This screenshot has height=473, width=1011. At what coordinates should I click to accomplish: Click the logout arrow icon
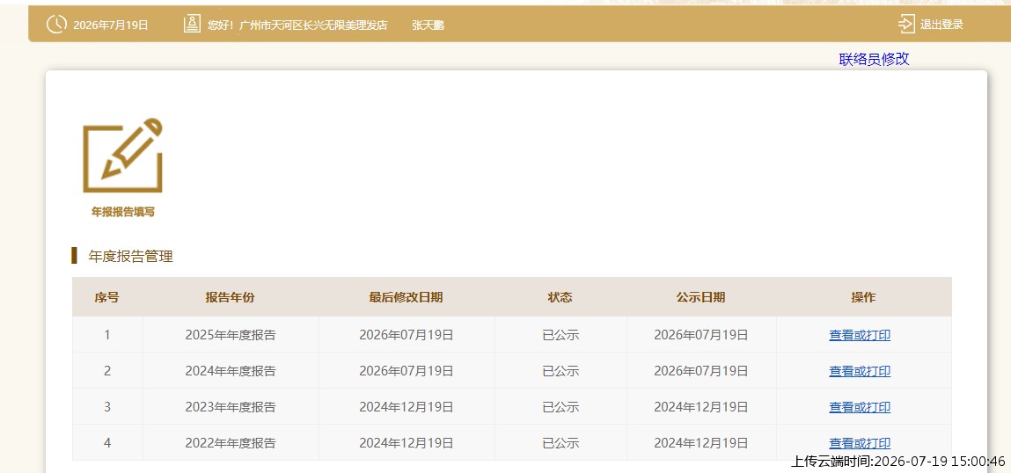click(x=906, y=25)
